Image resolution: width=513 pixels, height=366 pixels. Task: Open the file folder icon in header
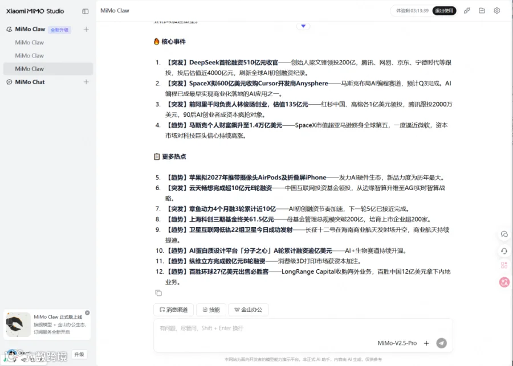tap(482, 11)
